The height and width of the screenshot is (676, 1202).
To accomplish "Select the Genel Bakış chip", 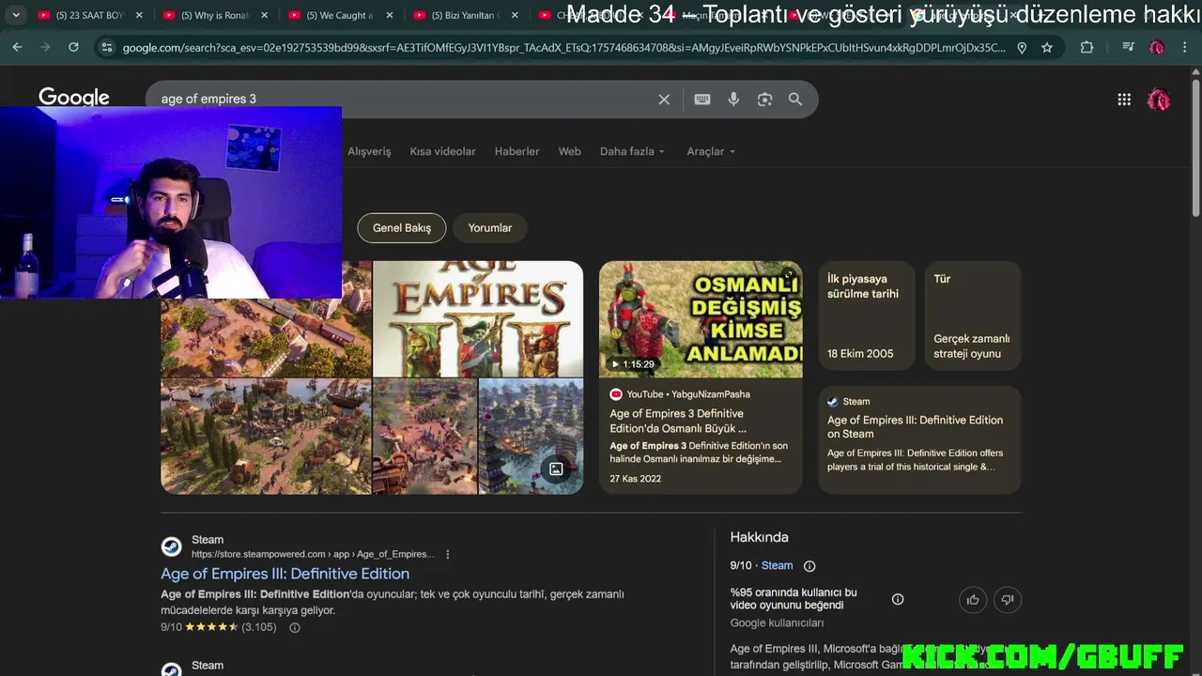I will tap(402, 228).
